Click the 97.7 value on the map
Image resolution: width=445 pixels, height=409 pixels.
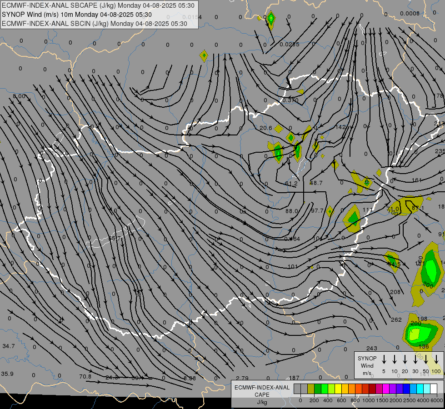(x=317, y=210)
